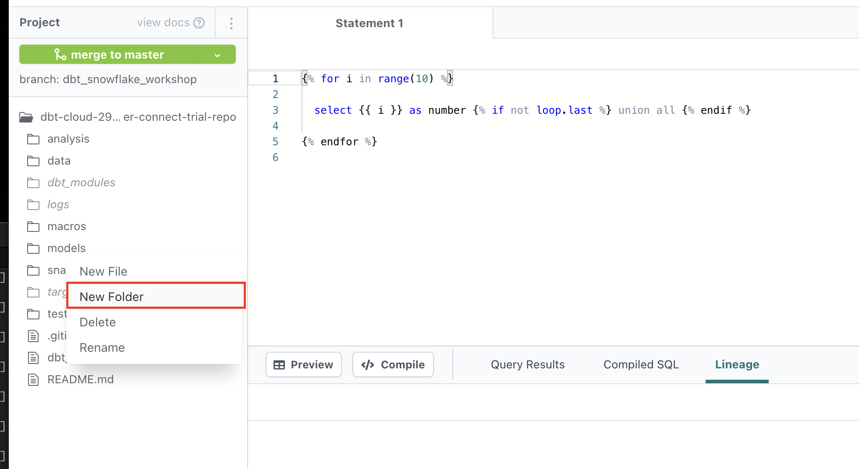Collapse the root repo folder icon
This screenshot has width=859, height=469.
coord(26,117)
